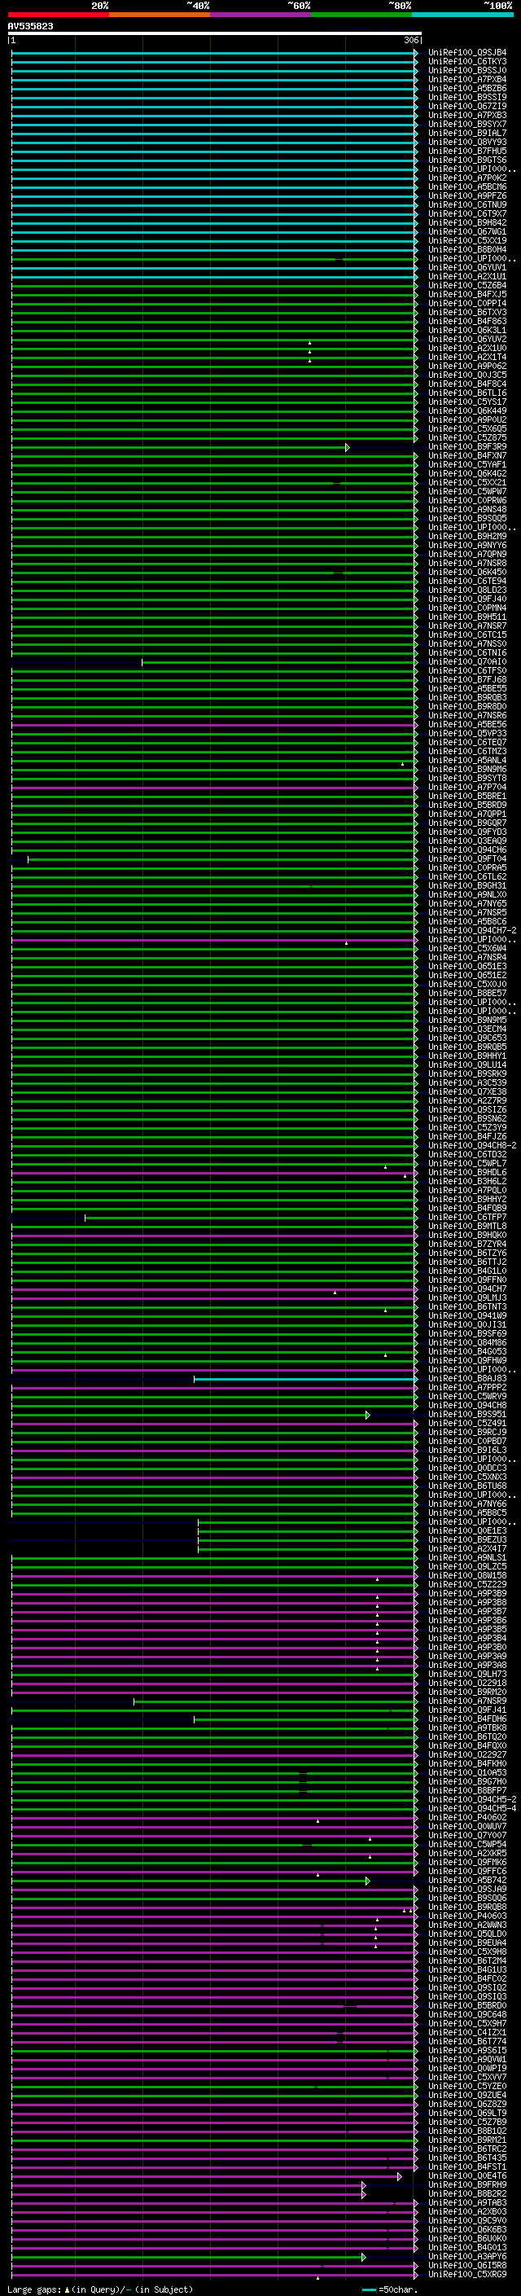
Task: Click the UniRef100_Q94CH8-2 label
Action: pos(471,1145)
